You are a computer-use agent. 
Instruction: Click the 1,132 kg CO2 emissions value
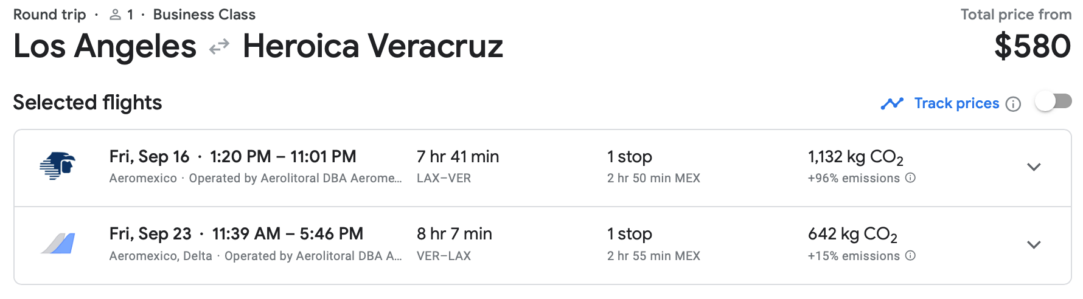pos(855,157)
